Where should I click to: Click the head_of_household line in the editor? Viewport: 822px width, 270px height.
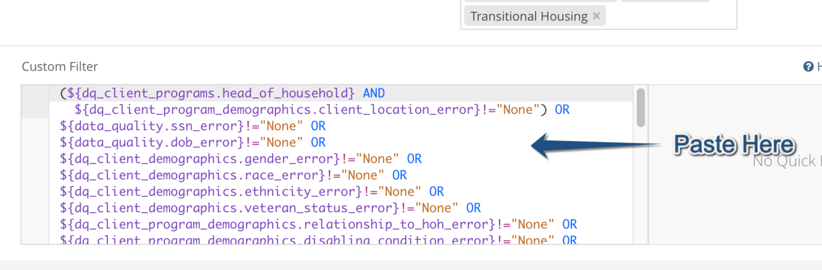[x=222, y=93]
